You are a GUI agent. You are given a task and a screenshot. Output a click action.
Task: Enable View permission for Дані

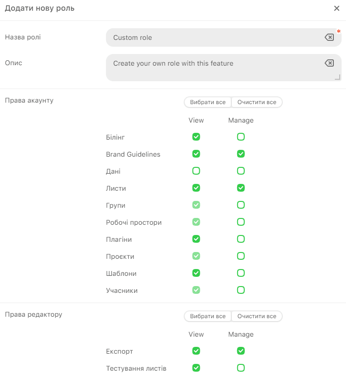196,171
